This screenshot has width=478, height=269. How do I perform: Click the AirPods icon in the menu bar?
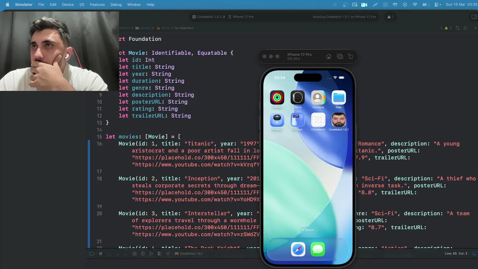395,4
